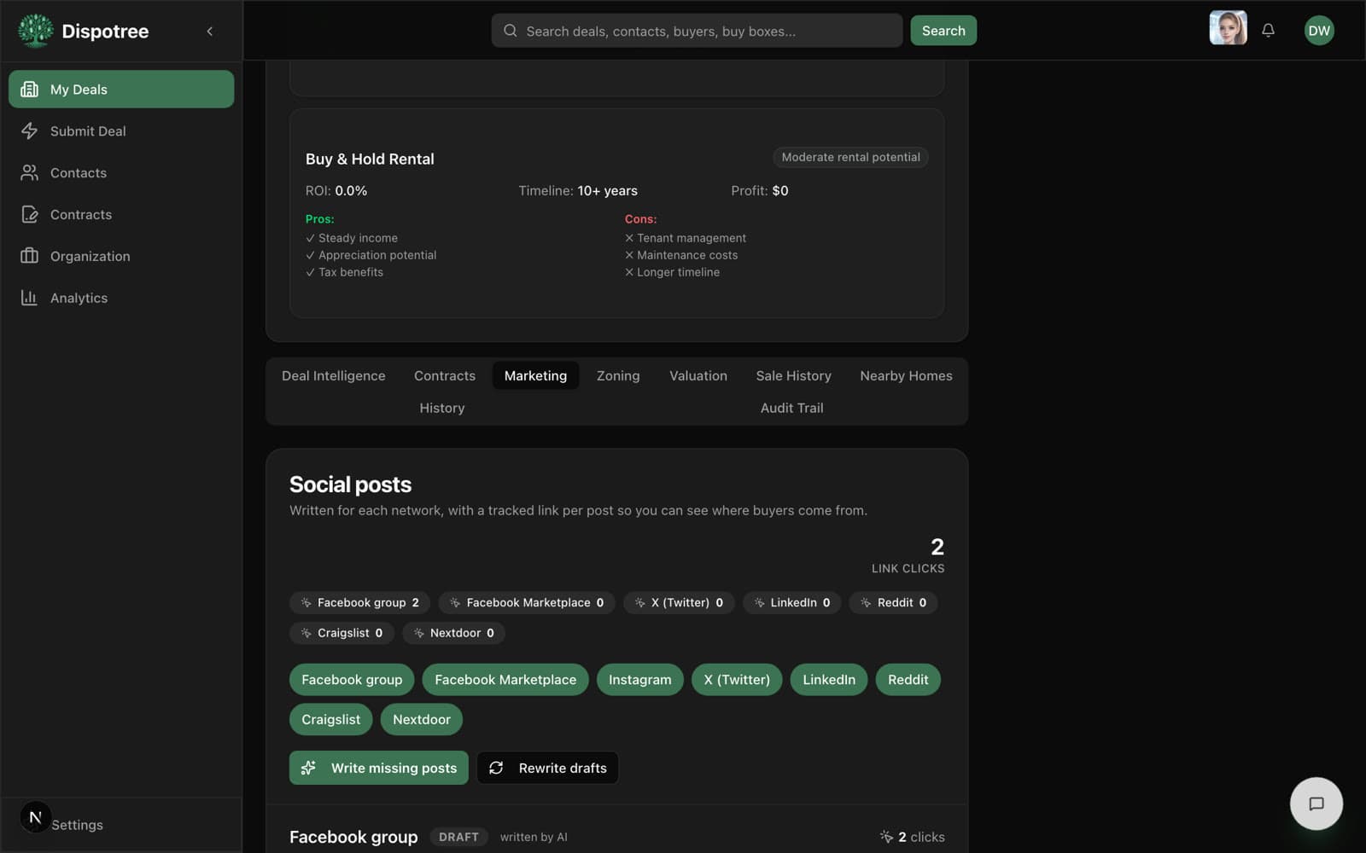The image size is (1366, 853).
Task: Select the green LinkedIn network pill
Action: (x=829, y=680)
